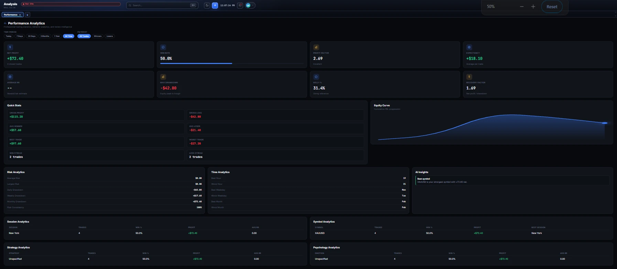Click the Worst Trade -$27.20 value
This screenshot has width=617, height=269.
coord(195,144)
